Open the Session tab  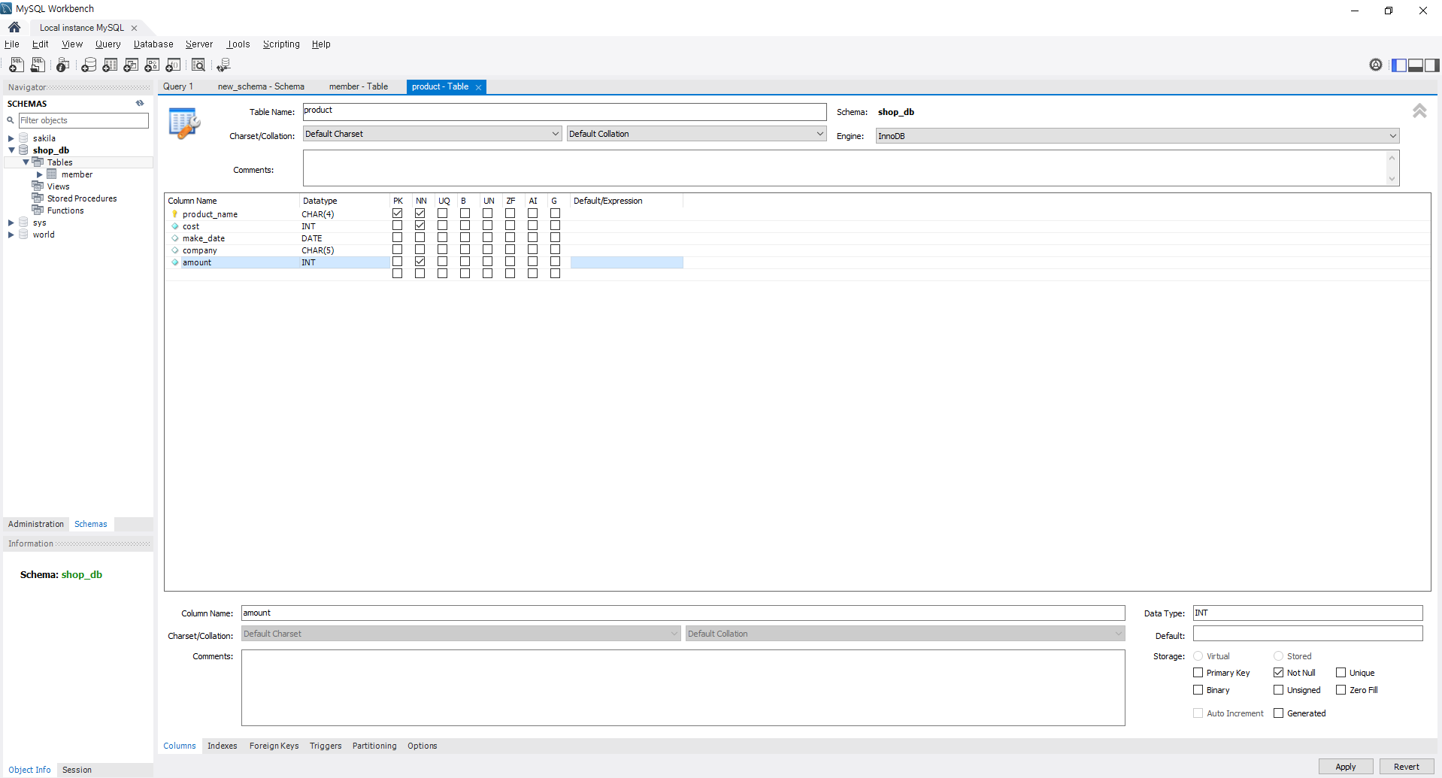point(77,770)
